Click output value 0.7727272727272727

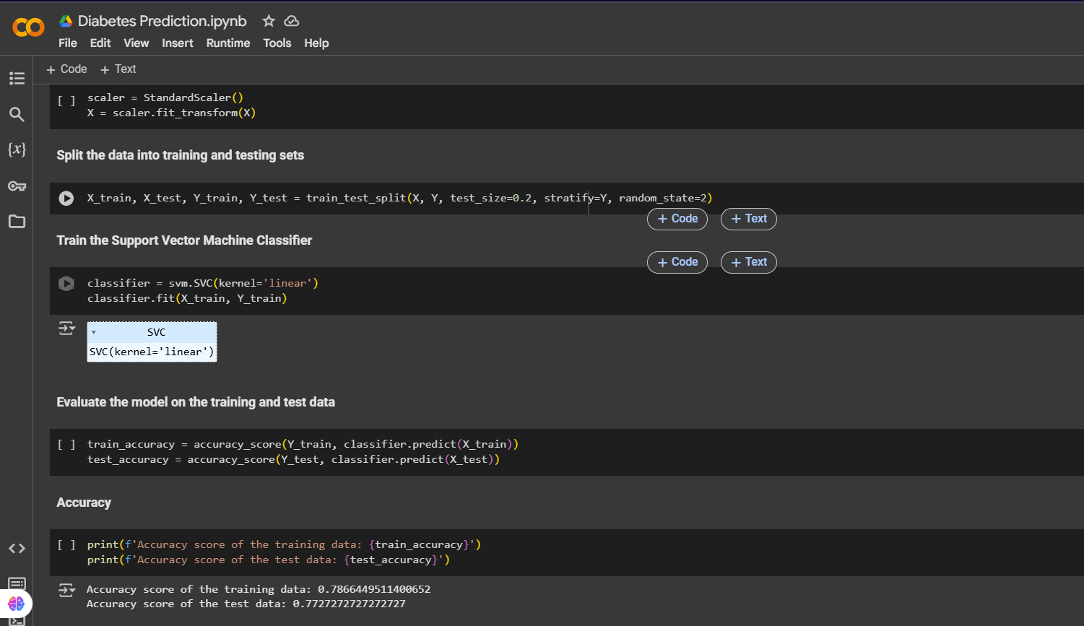pos(349,604)
